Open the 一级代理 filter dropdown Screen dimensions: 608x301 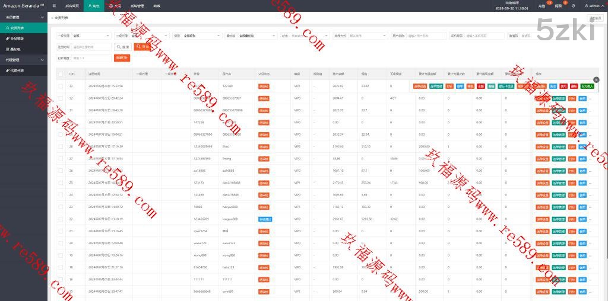click(91, 36)
